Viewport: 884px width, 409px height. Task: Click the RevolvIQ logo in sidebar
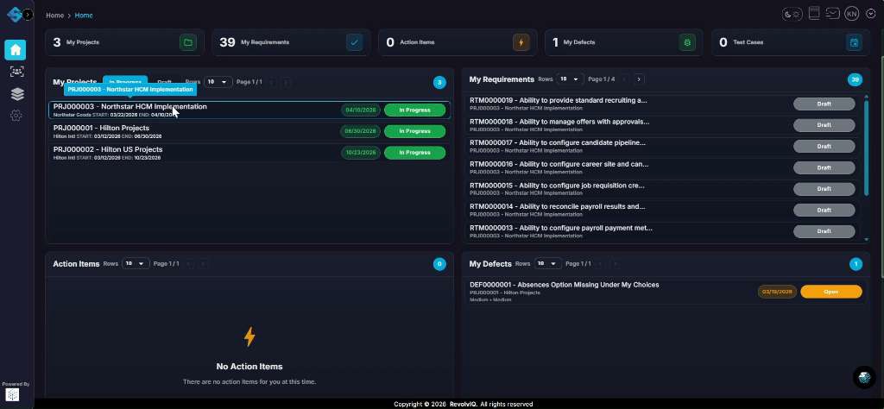14,15
